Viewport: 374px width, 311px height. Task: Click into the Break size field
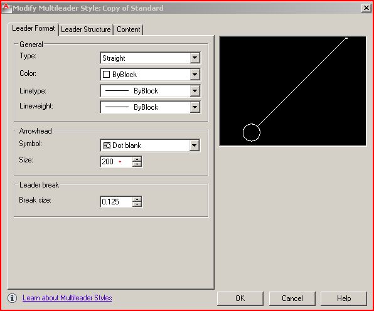tap(116, 202)
